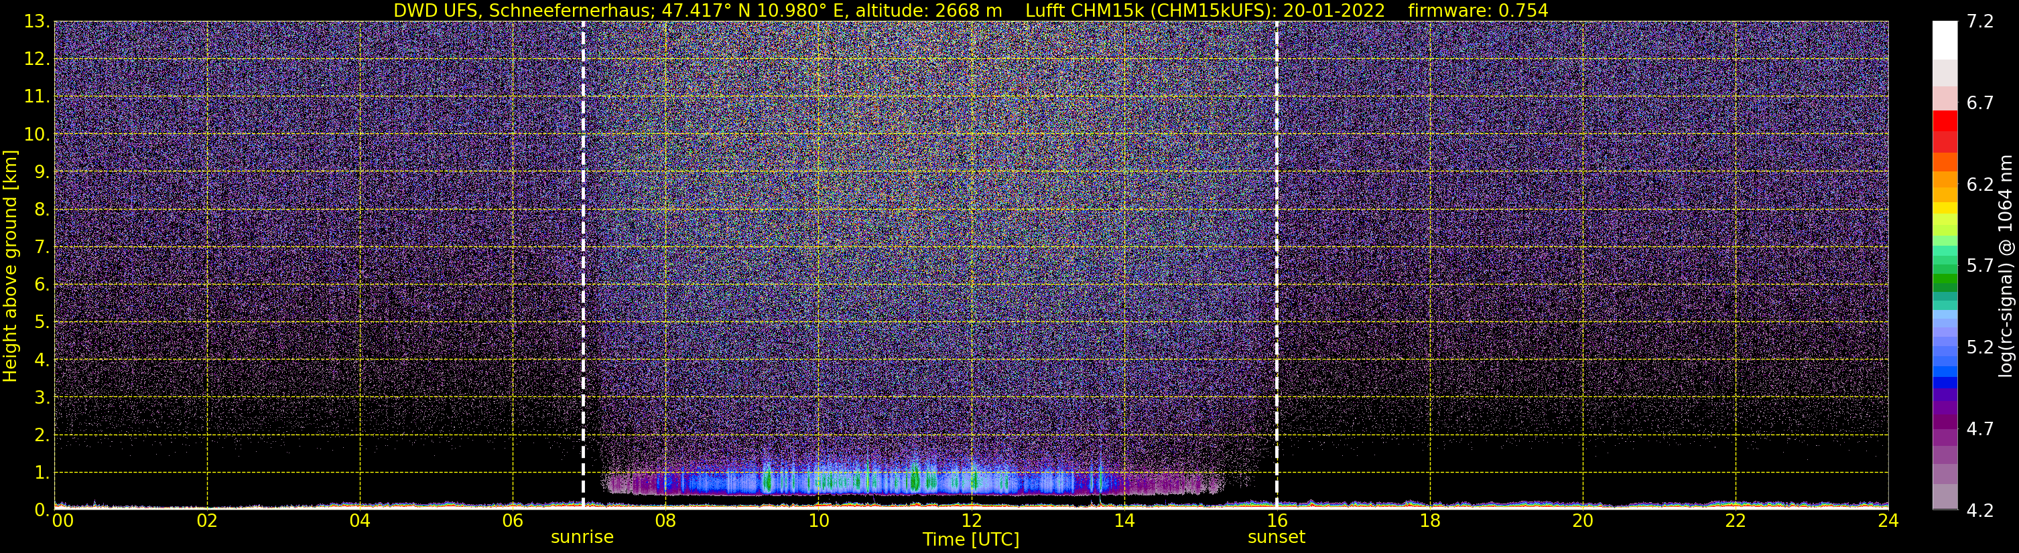Click the time axis tick label 08

(x=665, y=521)
